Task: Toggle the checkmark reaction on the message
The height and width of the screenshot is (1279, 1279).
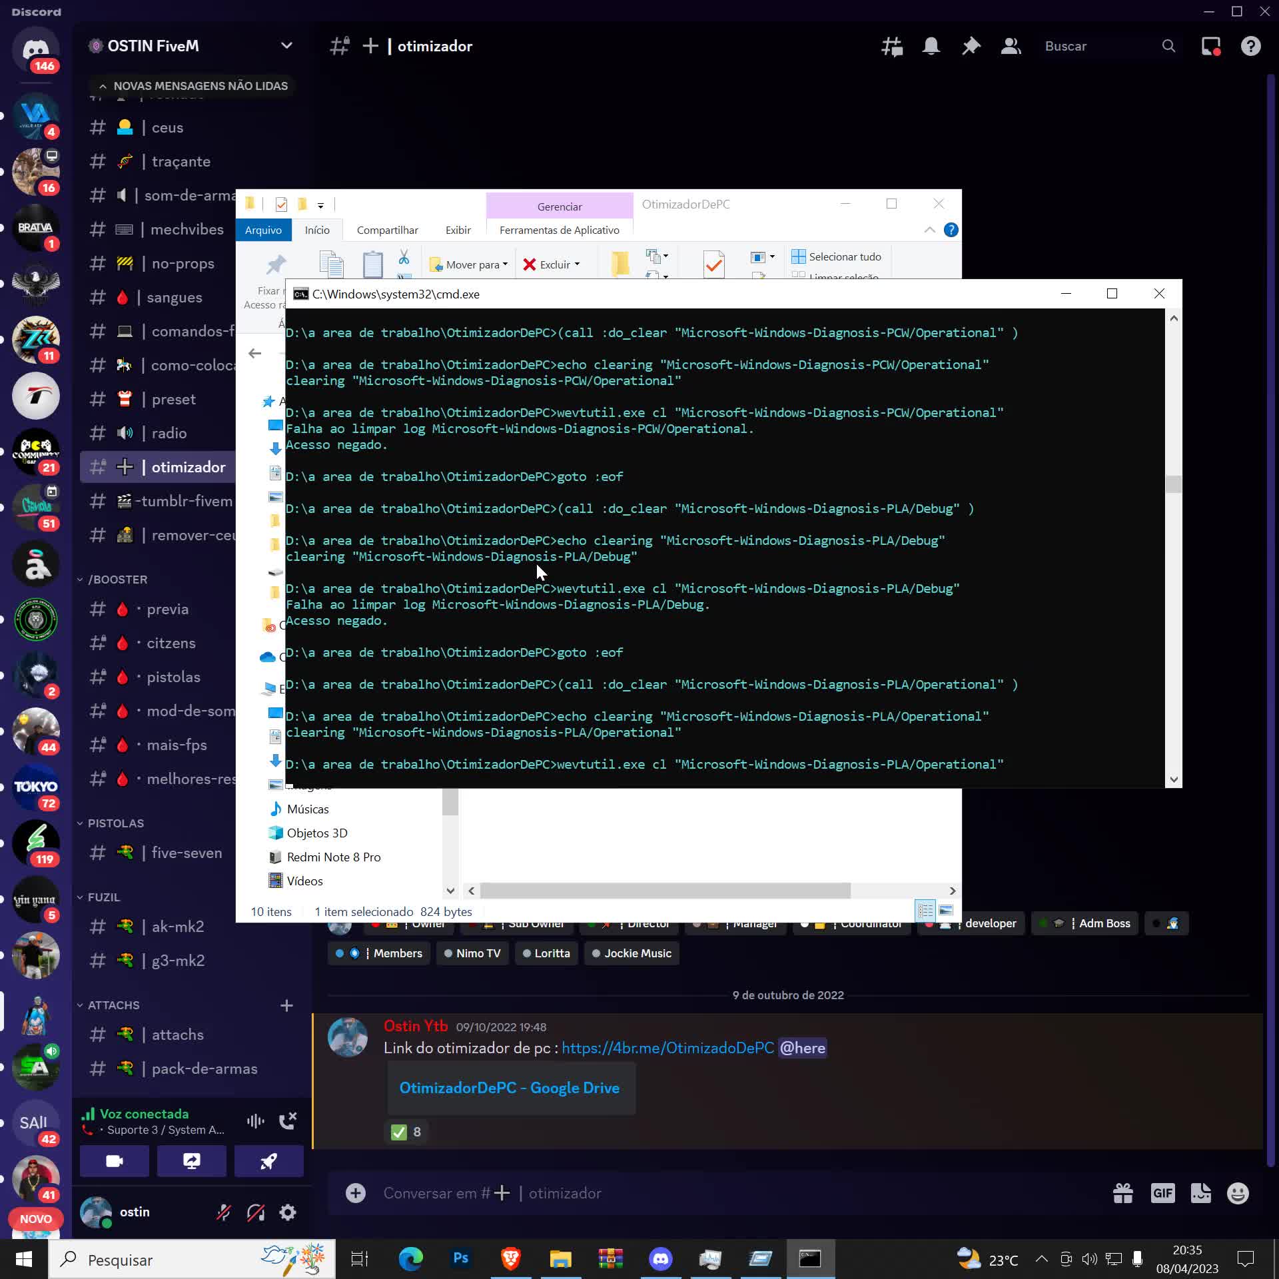Action: point(406,1132)
